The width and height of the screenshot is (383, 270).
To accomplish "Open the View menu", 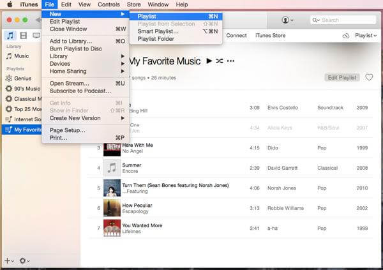I will click(x=84, y=4).
